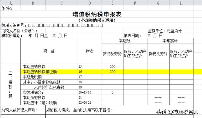Click 服务、不动产和无形资产 under 本年累计
Viewport: 202px width, 118px height.
pyautogui.click(x=181, y=53)
